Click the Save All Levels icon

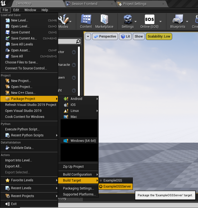[7, 44]
